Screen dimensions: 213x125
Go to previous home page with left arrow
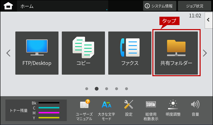coord(8,53)
